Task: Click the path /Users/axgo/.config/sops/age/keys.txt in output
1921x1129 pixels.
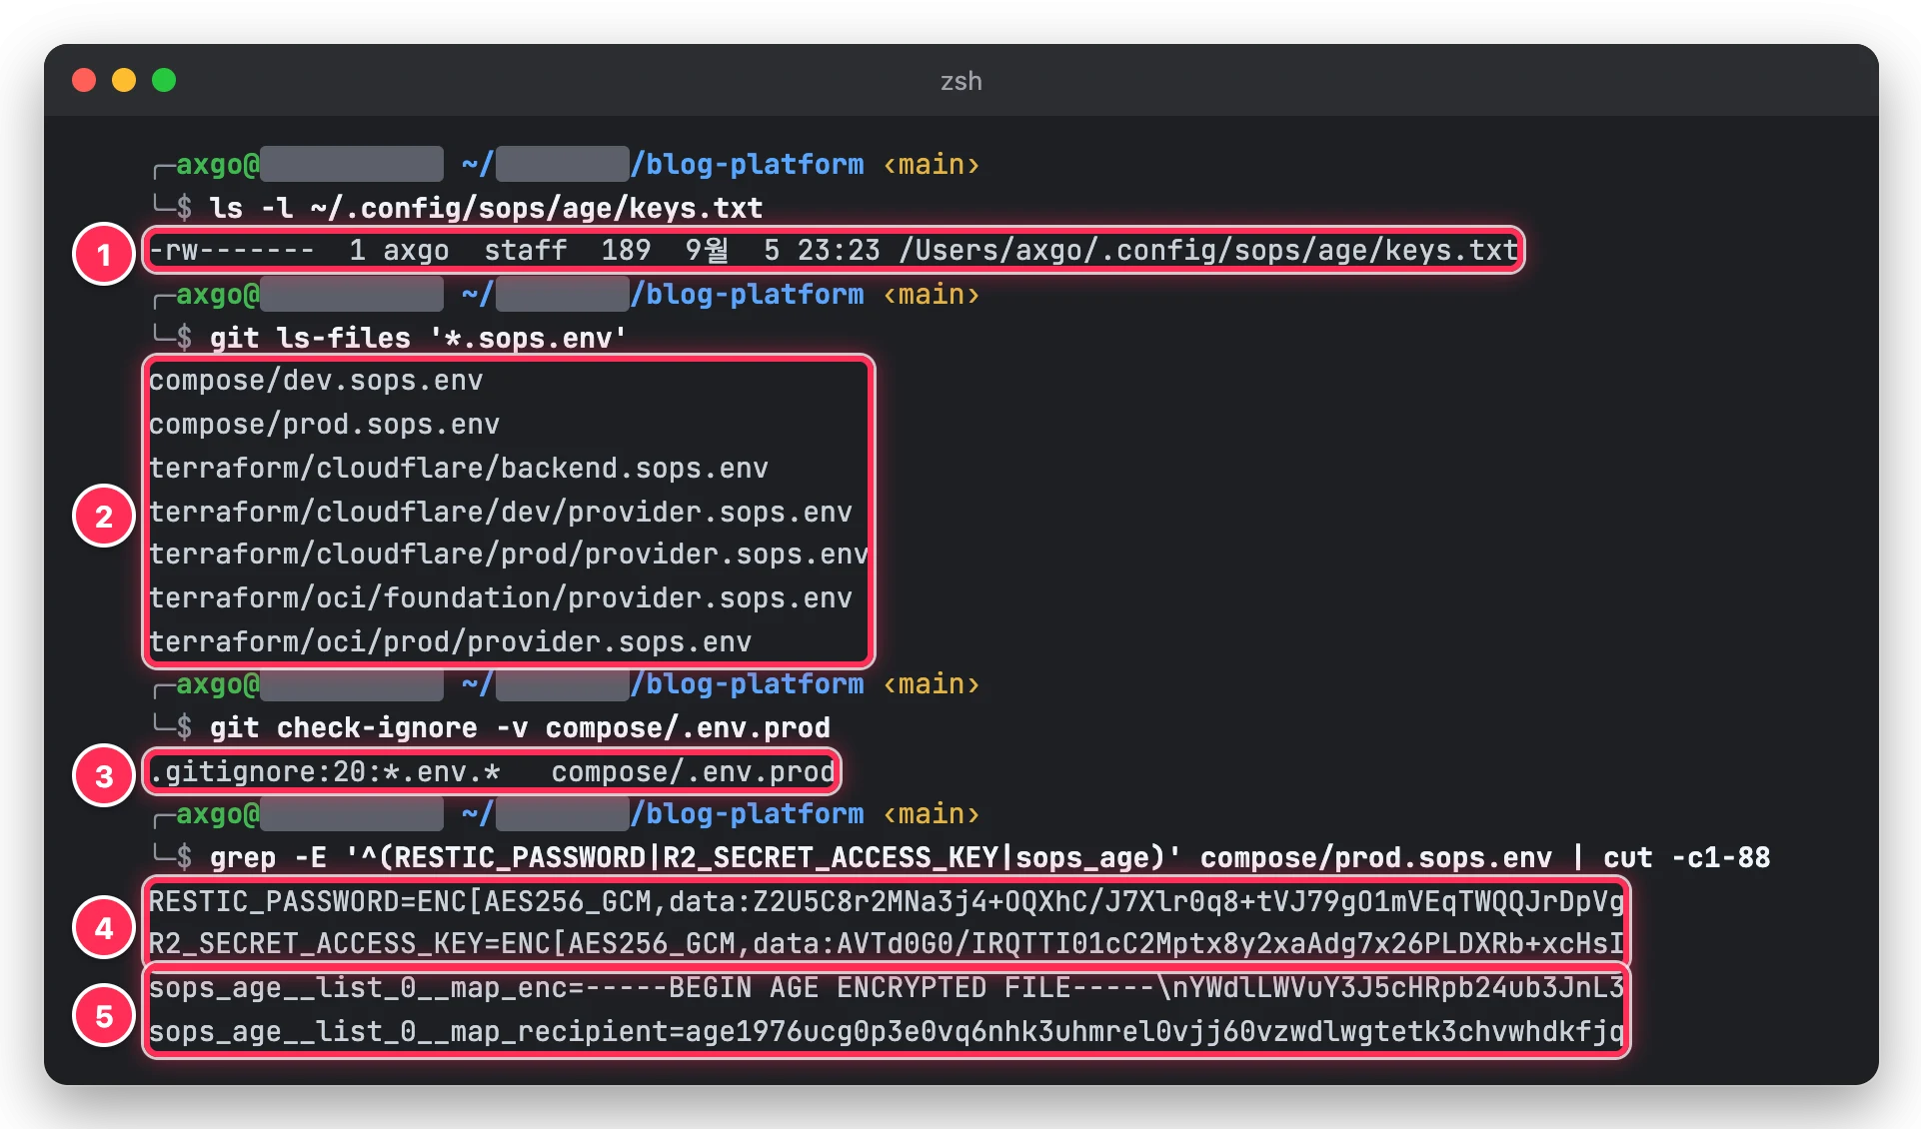Action: (1208, 251)
